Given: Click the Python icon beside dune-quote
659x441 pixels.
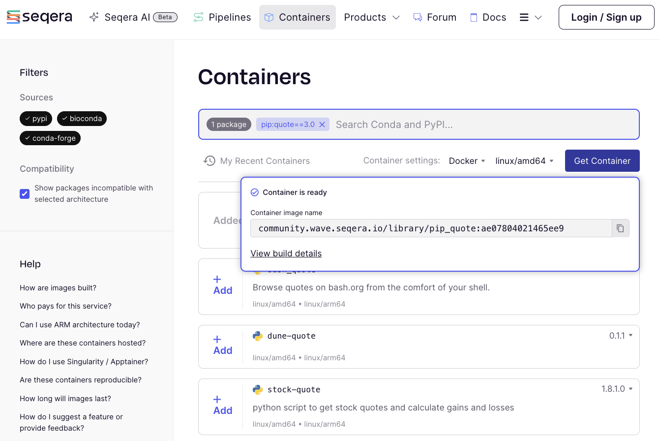Looking at the screenshot, I should pos(258,336).
